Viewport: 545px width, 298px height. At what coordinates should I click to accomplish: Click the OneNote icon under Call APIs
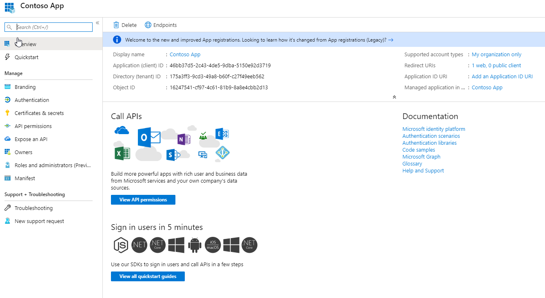pos(184,139)
